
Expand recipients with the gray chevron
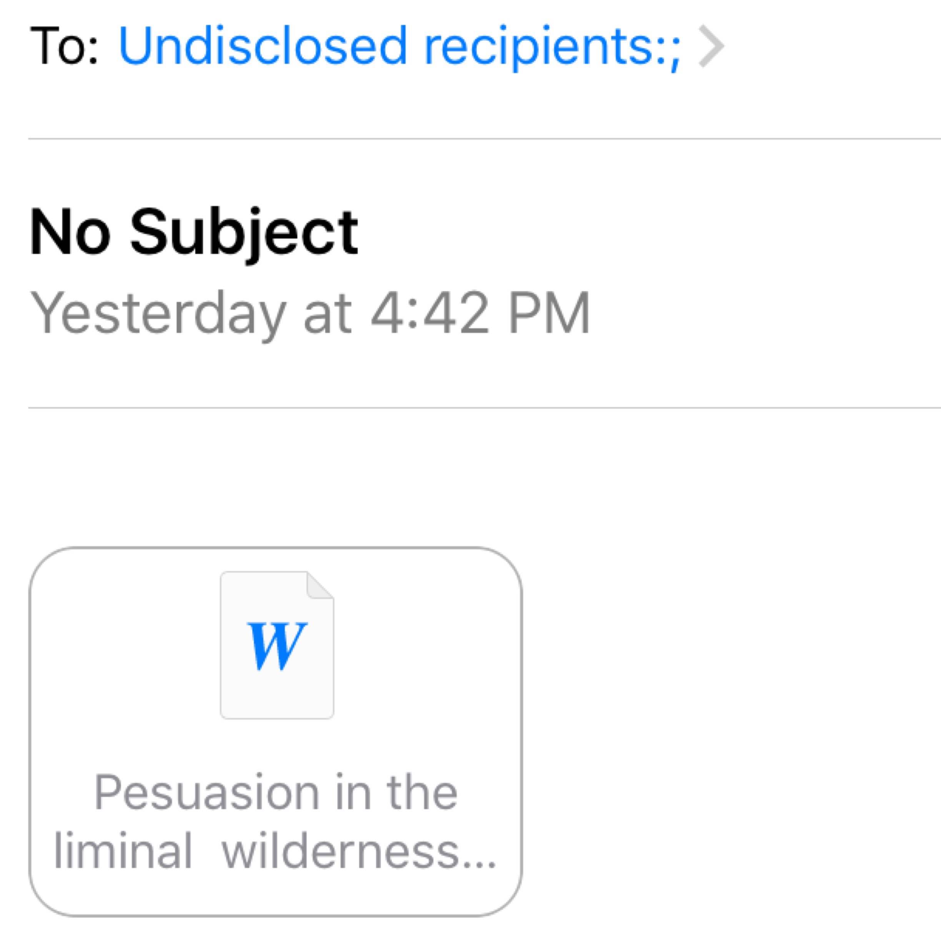711,46
